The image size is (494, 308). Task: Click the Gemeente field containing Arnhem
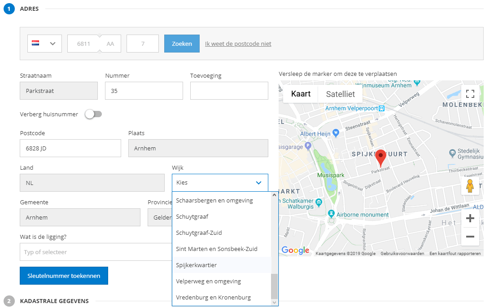80,217
